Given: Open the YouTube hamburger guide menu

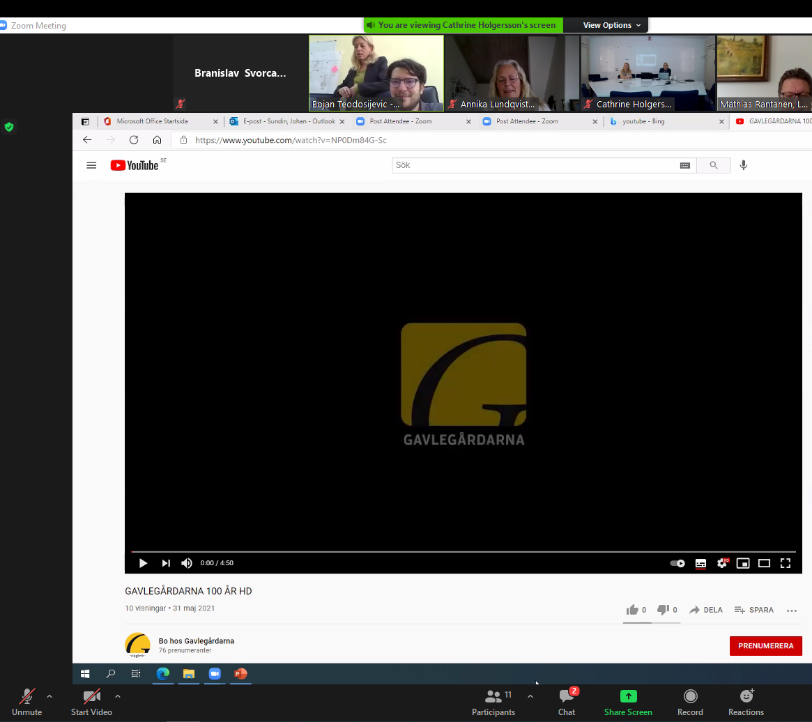Looking at the screenshot, I should (91, 165).
